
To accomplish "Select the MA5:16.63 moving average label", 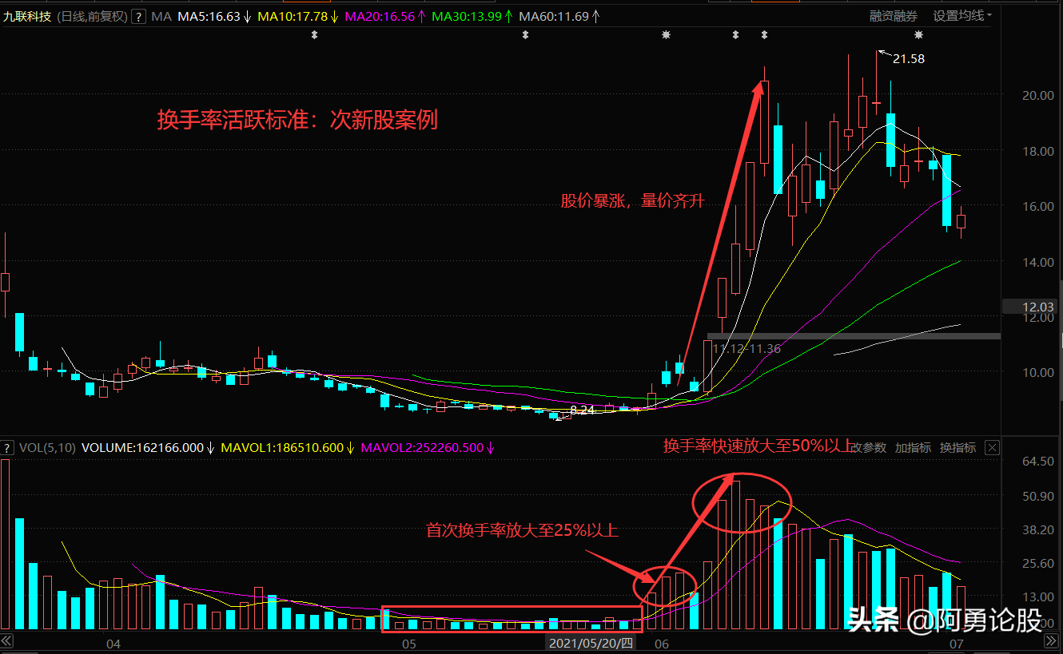I will (x=214, y=16).
